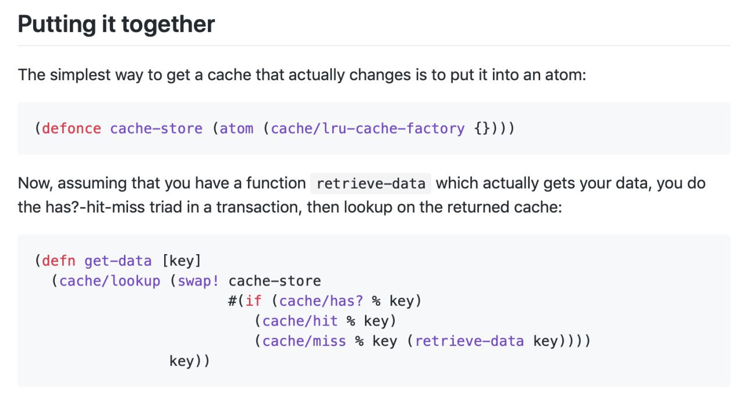The image size is (745, 403).
Task: Click the get-data function name
Action: tap(118, 261)
